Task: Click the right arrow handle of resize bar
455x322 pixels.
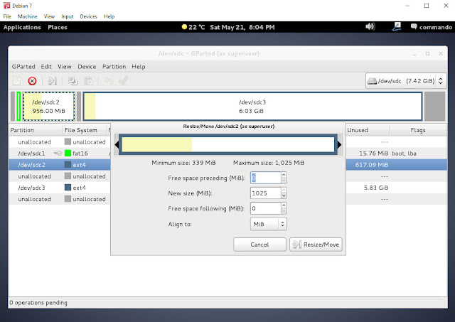Action: tap(339, 144)
